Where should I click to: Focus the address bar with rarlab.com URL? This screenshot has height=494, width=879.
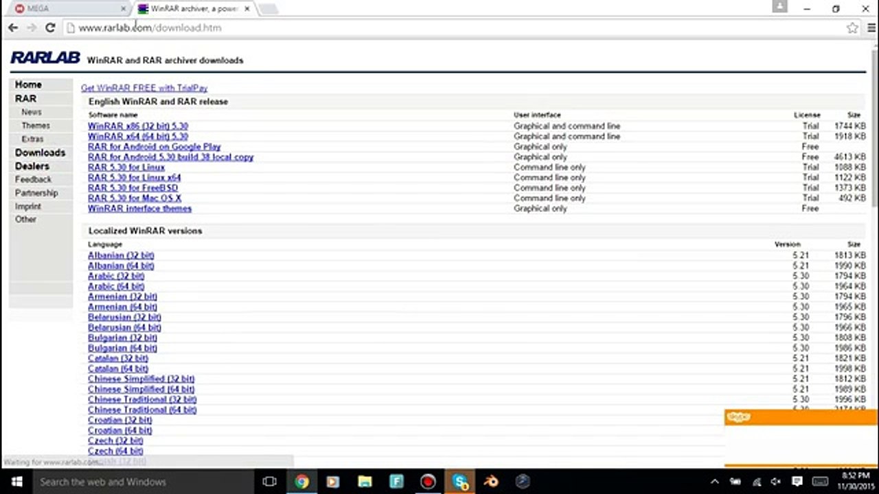point(453,28)
